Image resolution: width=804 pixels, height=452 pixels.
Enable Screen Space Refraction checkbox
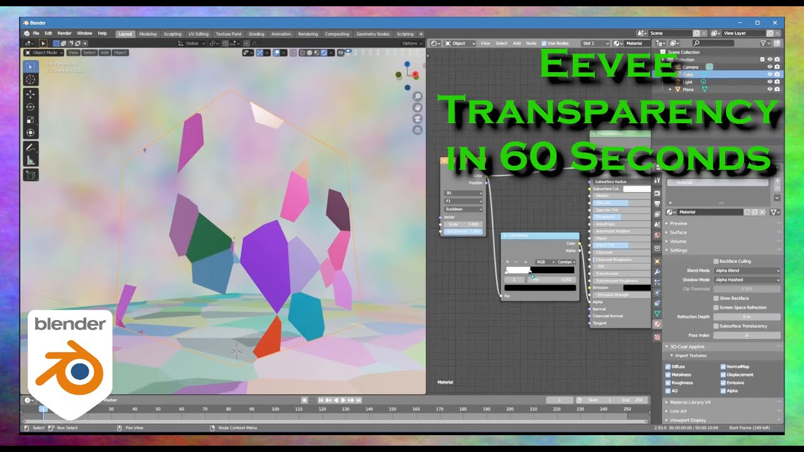click(716, 308)
